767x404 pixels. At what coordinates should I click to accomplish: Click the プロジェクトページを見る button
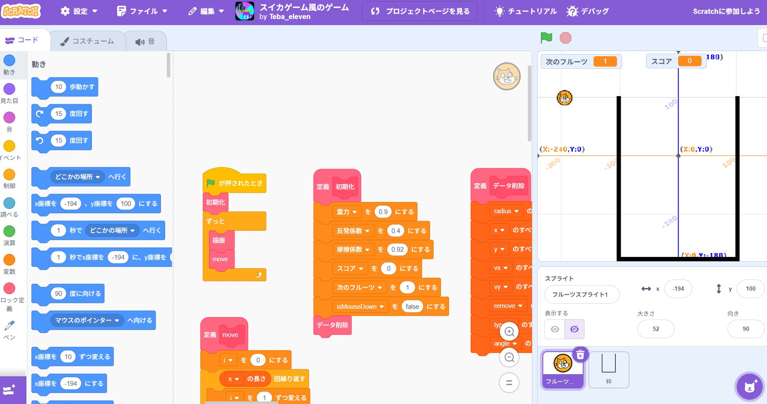[x=420, y=11]
